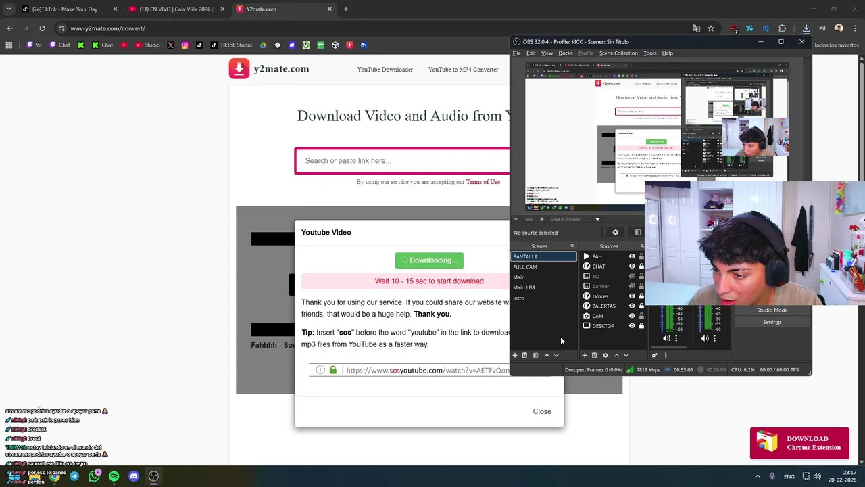The image size is (865, 487).
Task: Click the OBS filters button beside the gear
Action: coord(637,233)
